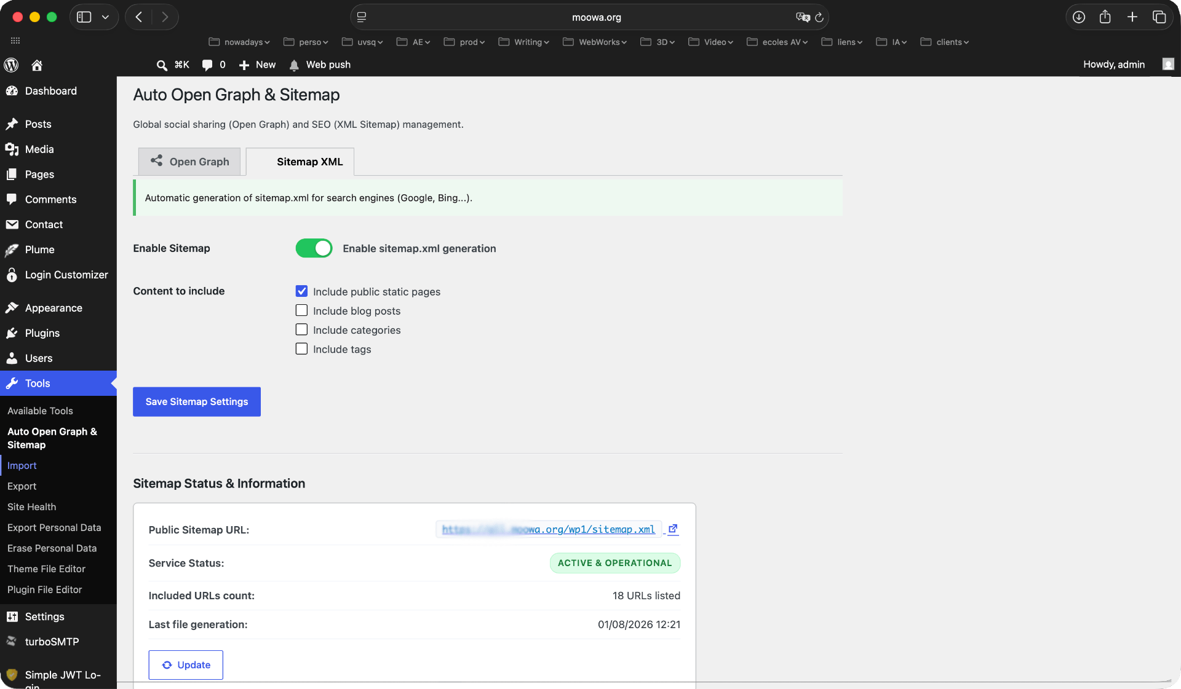The height and width of the screenshot is (689, 1181).
Task: Expand the Video bookmarks folder
Action: tap(711, 42)
